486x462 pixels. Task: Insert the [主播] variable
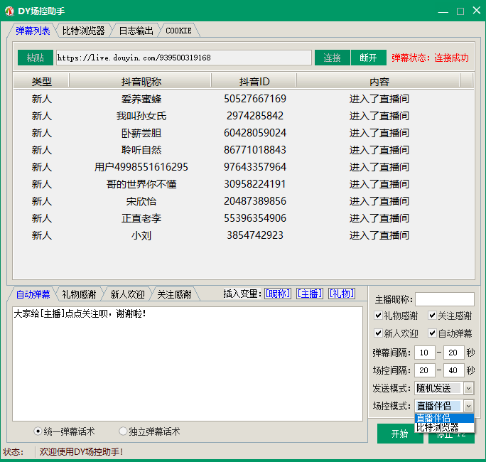[x=309, y=294]
